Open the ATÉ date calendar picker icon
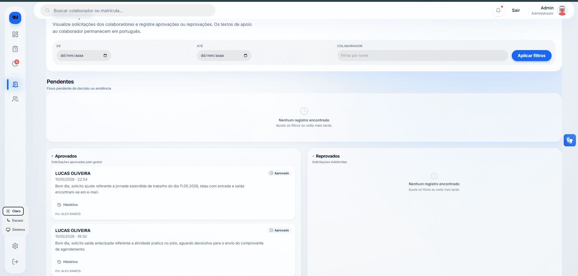 (x=246, y=56)
